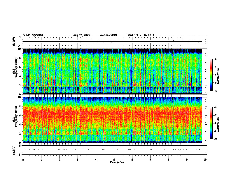Click the '-6' label on the ch.1 color bar
The image size is (231, 179).
[215, 59]
